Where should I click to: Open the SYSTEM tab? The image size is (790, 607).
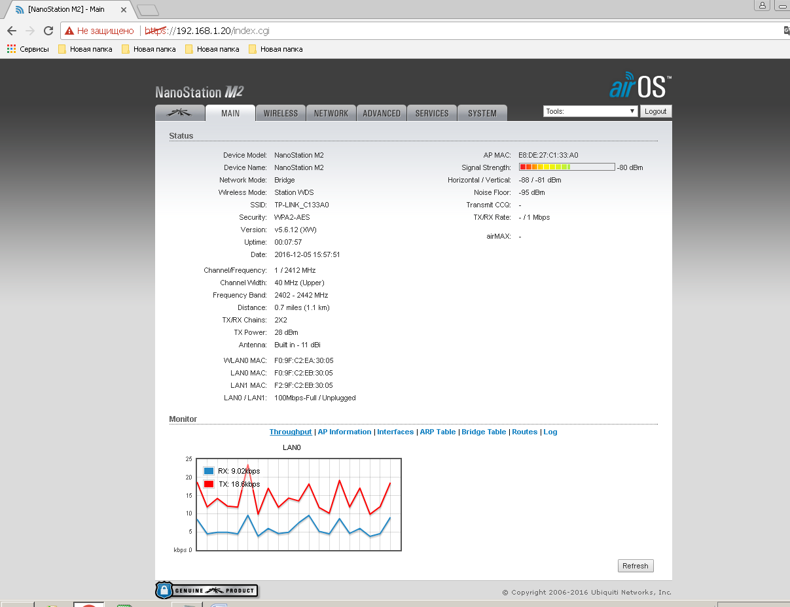[482, 113]
